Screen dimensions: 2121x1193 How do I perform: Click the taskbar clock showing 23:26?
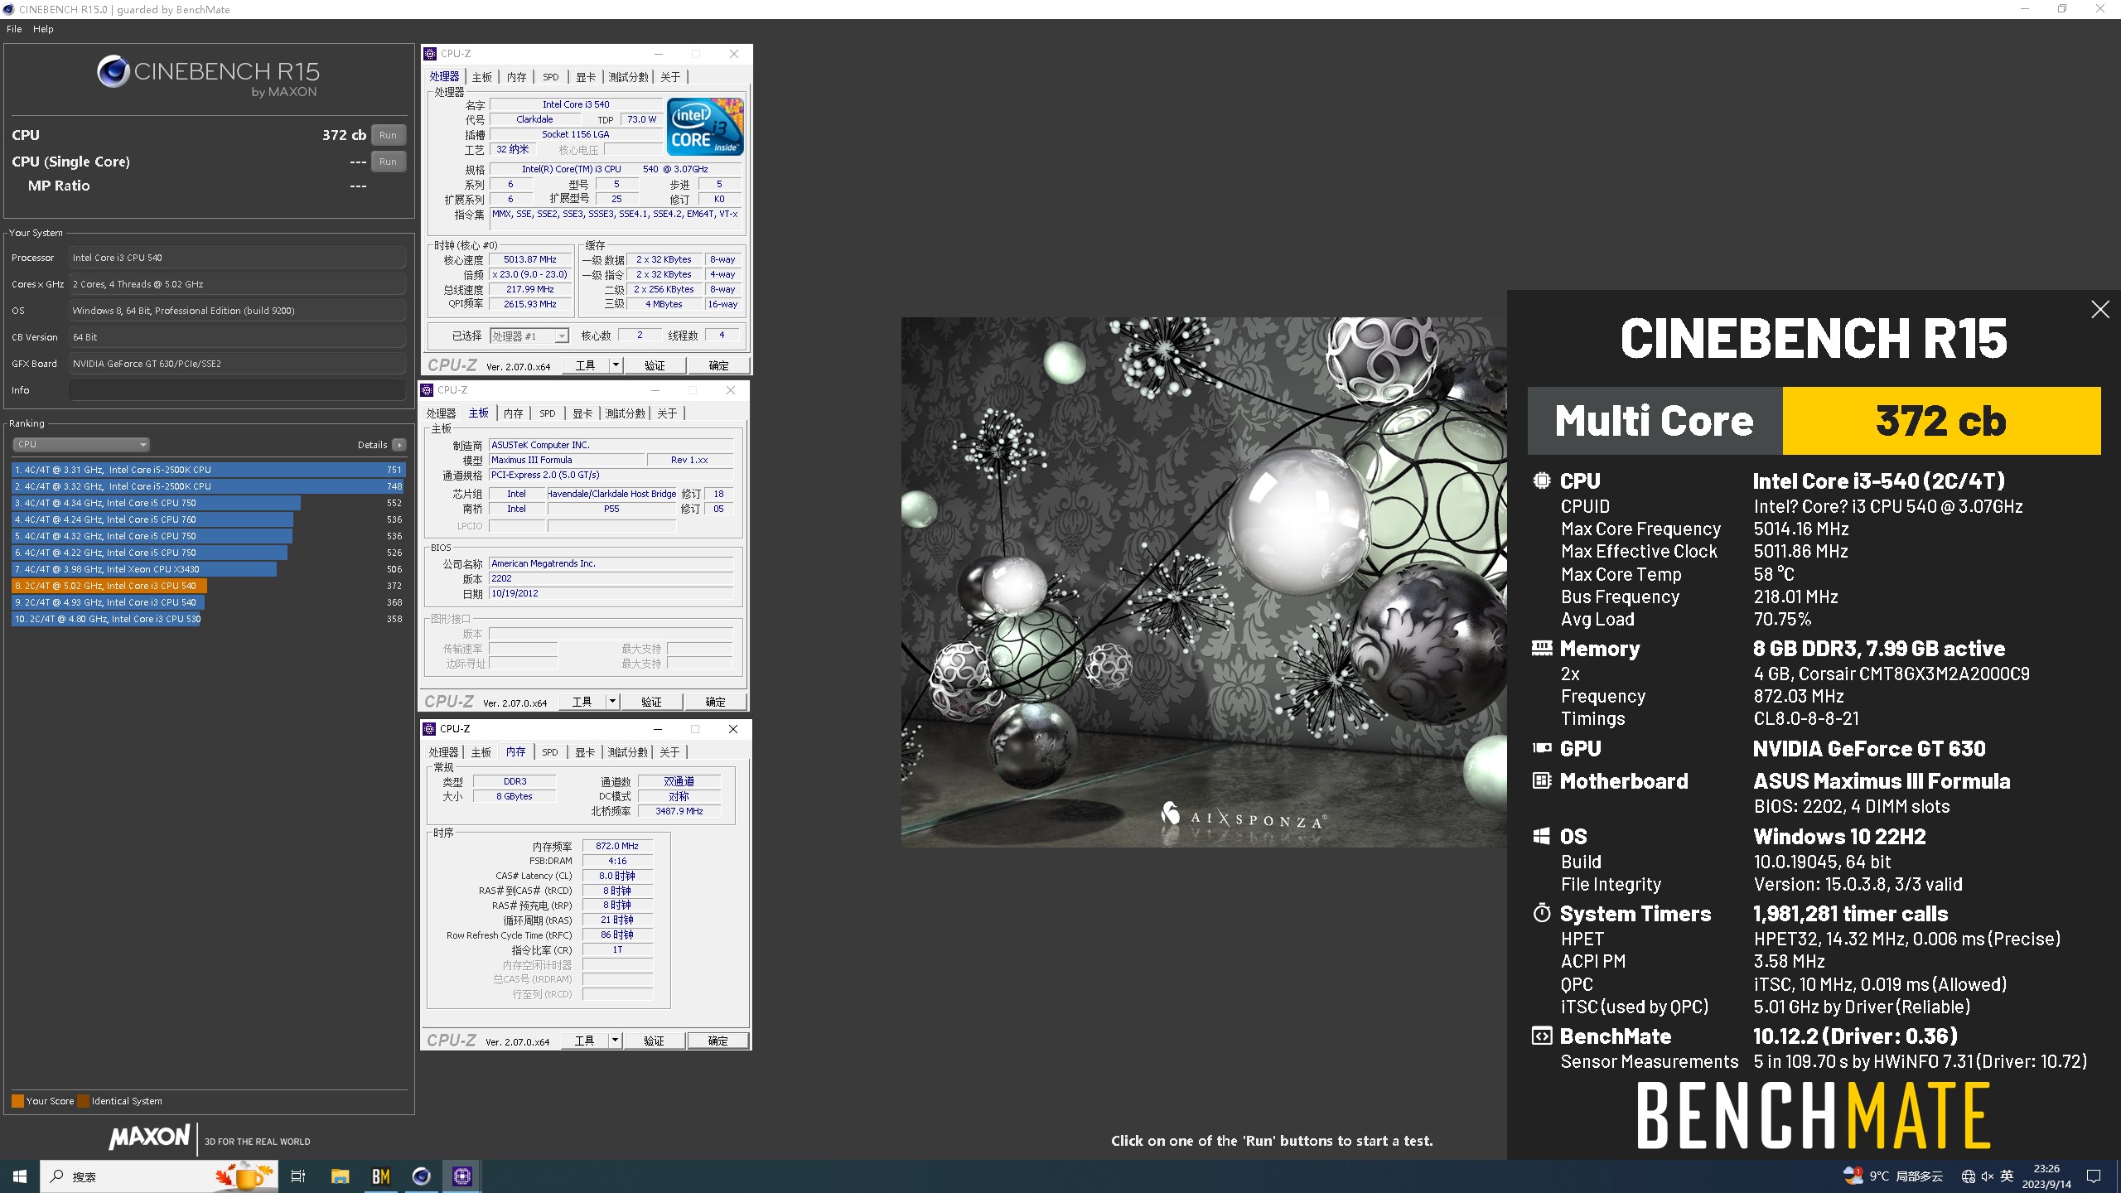[2046, 1176]
